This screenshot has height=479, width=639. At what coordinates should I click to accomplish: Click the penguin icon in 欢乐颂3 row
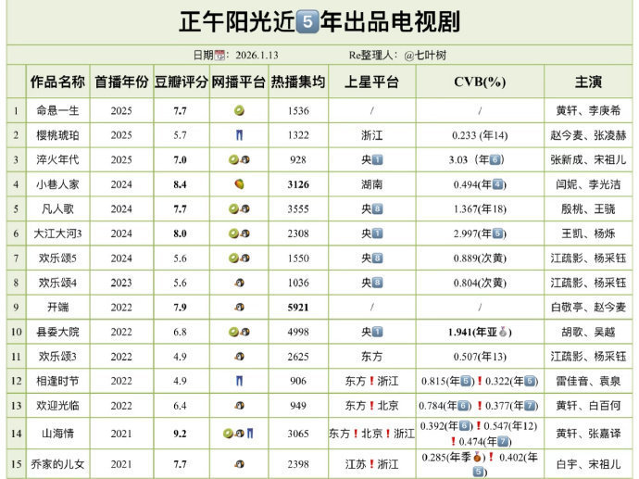point(239,357)
